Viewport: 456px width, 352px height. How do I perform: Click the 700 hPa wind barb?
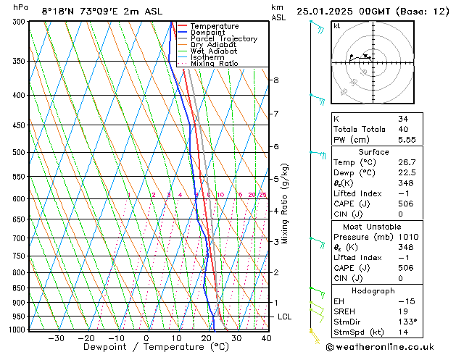[x=318, y=243]
